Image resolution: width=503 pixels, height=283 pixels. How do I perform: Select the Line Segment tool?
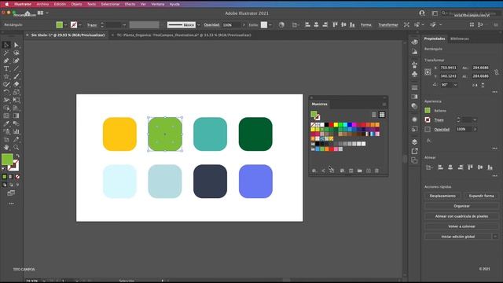(x=16, y=68)
